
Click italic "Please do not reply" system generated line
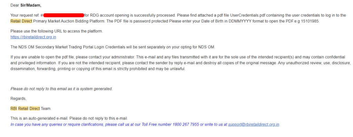click(61, 89)
